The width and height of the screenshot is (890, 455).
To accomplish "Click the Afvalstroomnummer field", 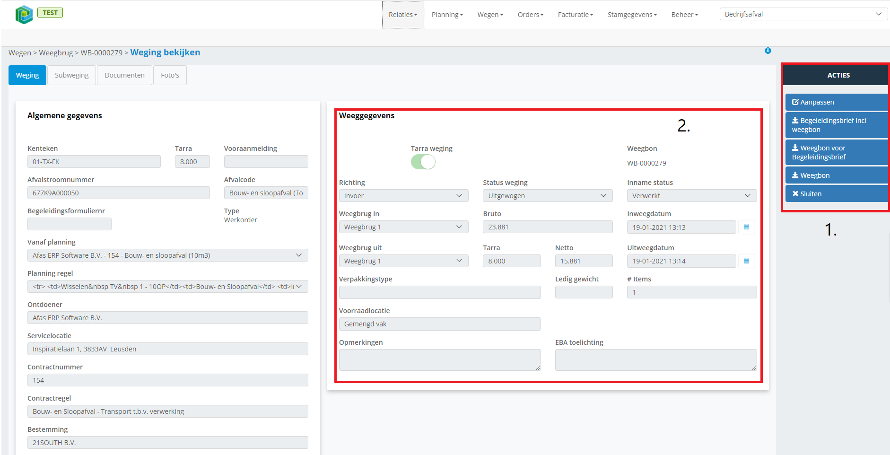I will pos(119,193).
